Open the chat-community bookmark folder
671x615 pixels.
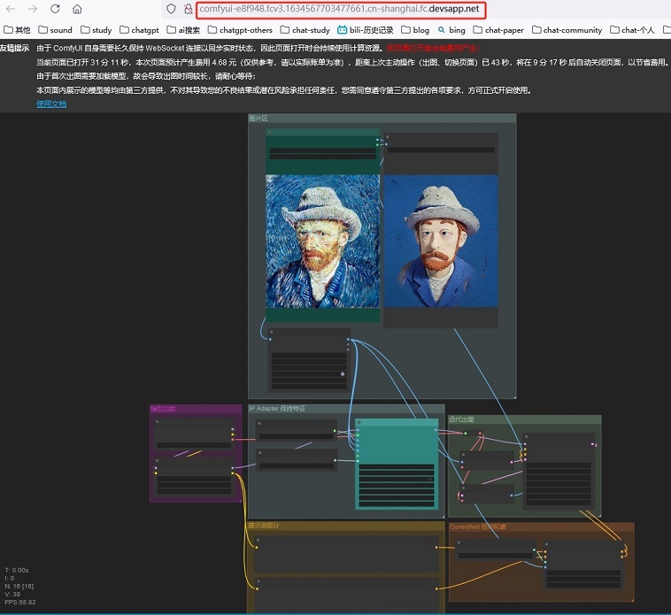pos(567,30)
